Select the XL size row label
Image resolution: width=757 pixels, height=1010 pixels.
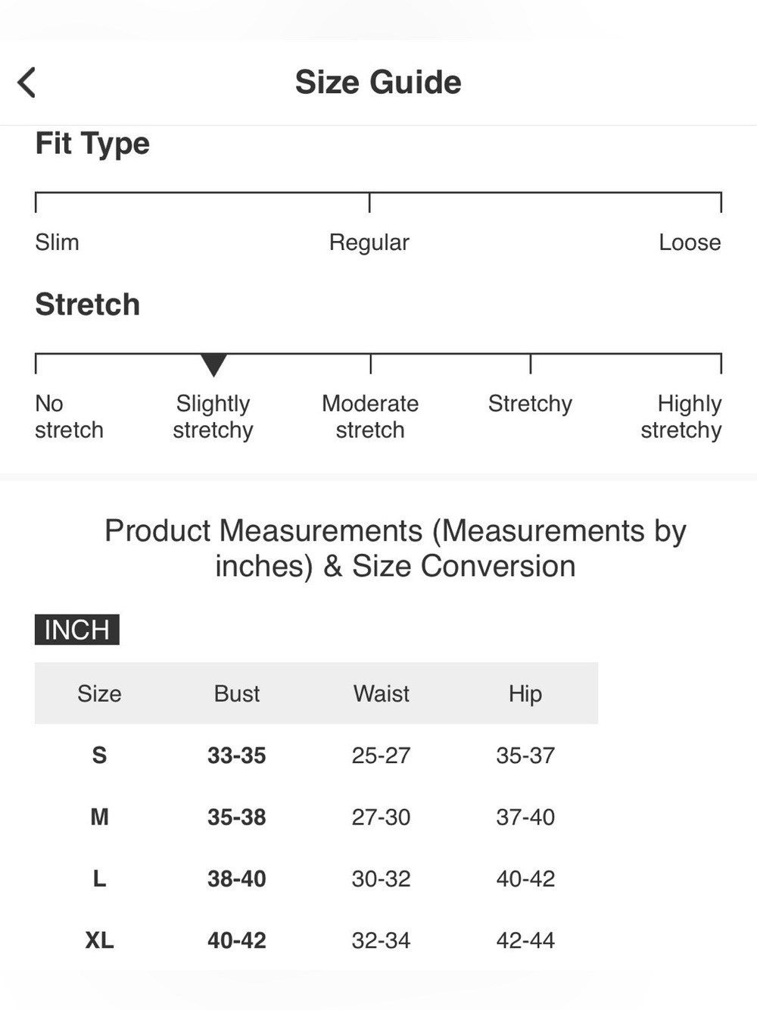tap(99, 940)
